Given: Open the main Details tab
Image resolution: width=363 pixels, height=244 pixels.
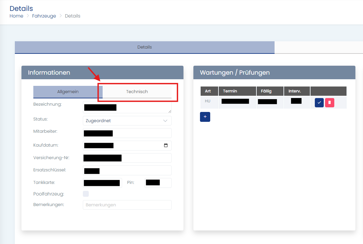Looking at the screenshot, I should (145, 47).
